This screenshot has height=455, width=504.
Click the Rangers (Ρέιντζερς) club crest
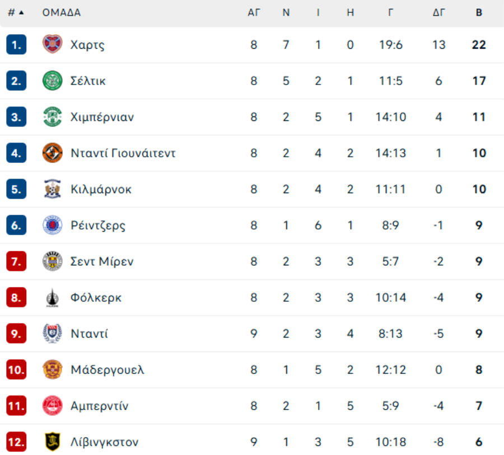coord(52,226)
